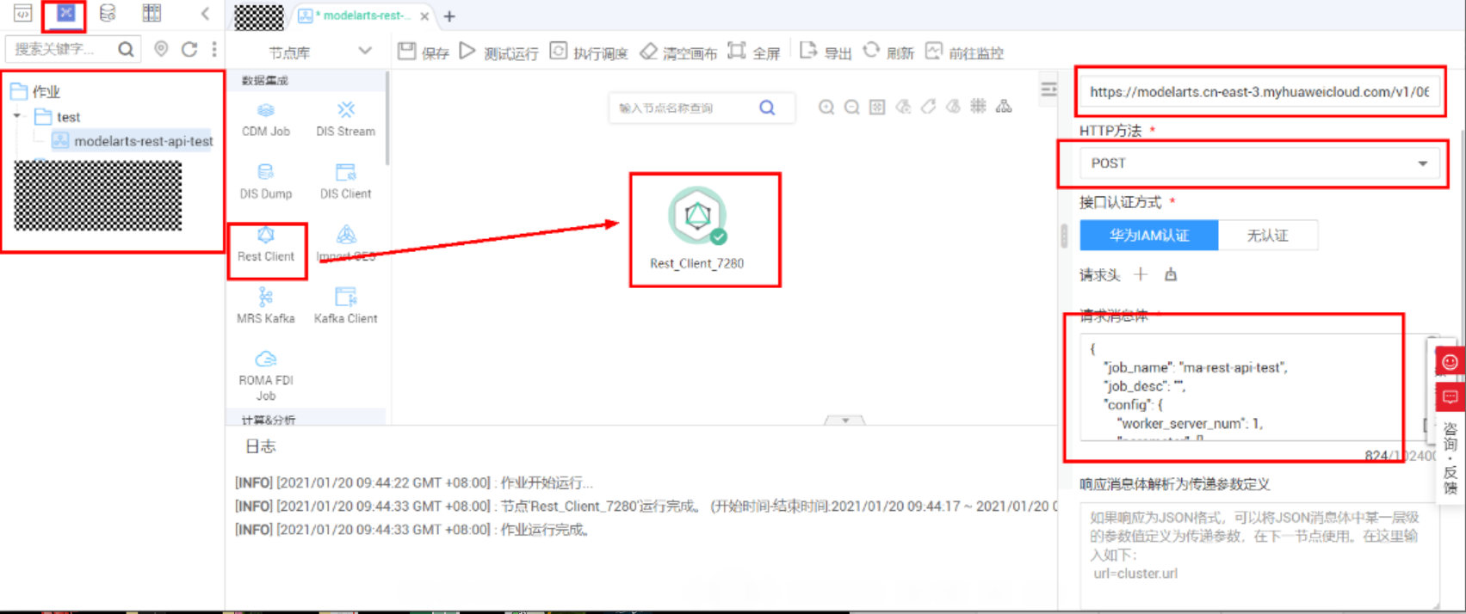Open the HTTP方法 POST dropdown
1466x614 pixels.
1259,163
